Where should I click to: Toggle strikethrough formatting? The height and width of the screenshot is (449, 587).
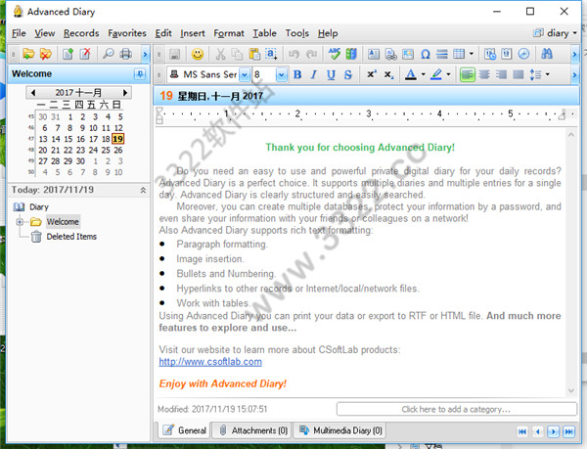[347, 74]
